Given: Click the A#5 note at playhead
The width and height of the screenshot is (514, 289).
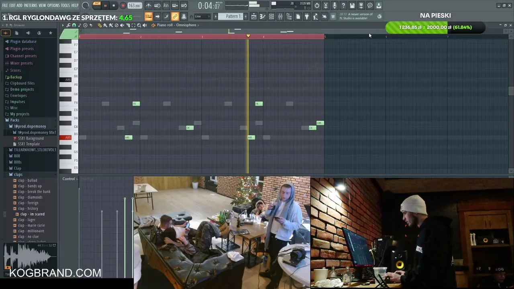Looking at the screenshot, I should pos(251,137).
